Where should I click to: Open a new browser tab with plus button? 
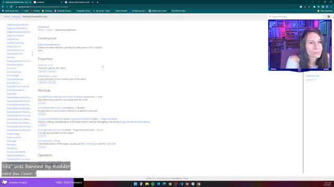coord(98,2)
